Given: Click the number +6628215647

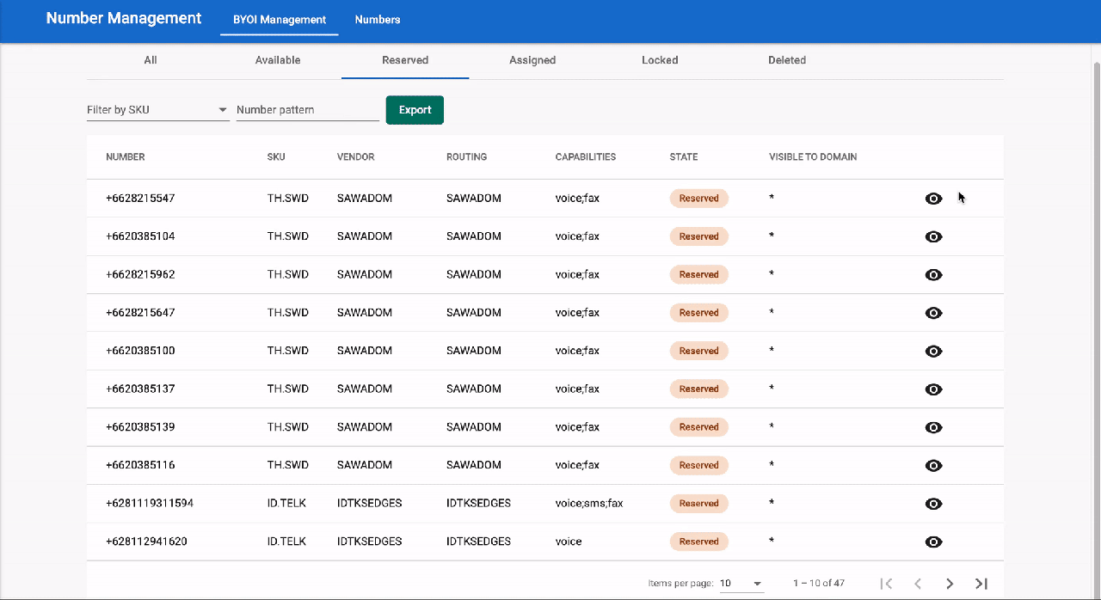Looking at the screenshot, I should [140, 313].
